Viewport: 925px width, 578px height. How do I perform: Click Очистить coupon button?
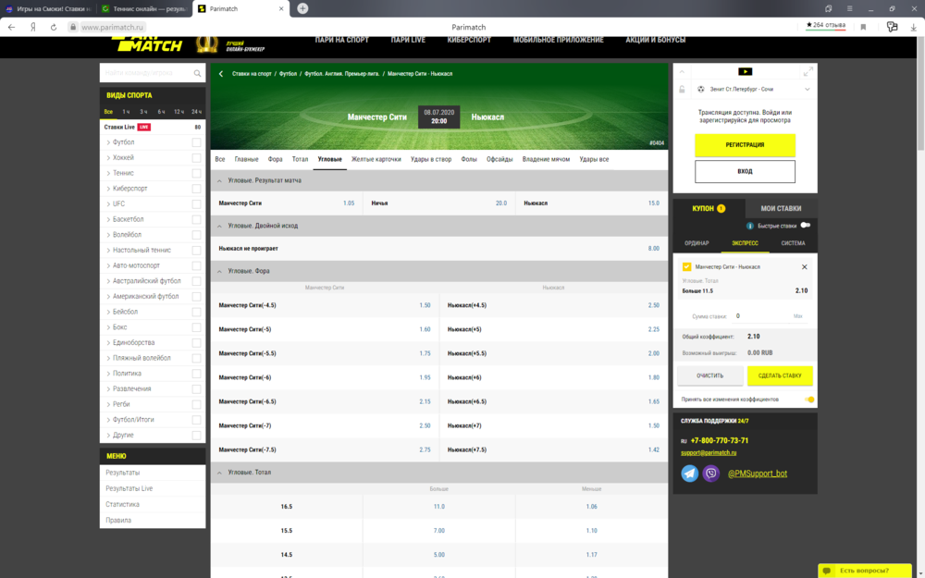[709, 375]
